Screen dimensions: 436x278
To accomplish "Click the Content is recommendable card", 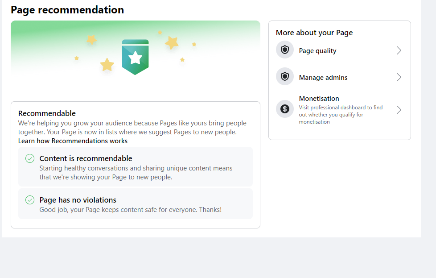I will [136, 167].
